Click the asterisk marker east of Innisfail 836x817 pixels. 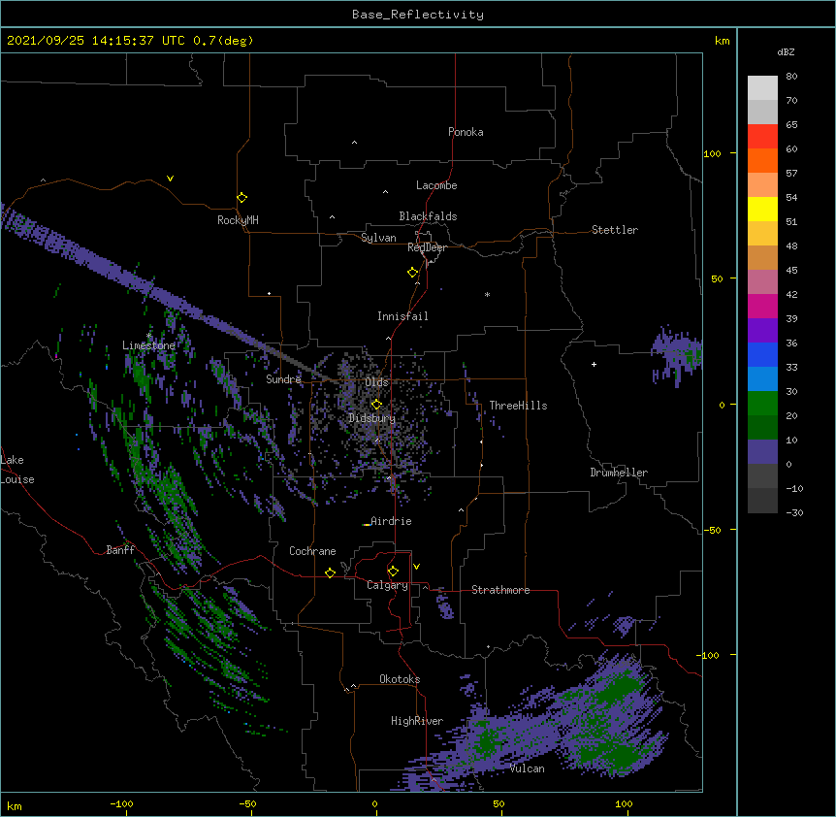[x=487, y=295]
